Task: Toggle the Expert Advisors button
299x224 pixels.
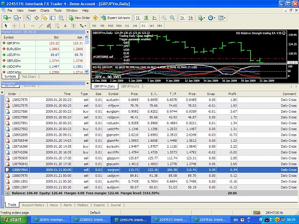Action: click(x=116, y=18)
